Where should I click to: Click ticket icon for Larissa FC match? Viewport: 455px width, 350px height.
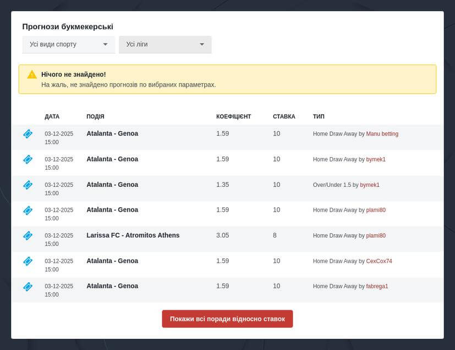[x=28, y=235]
